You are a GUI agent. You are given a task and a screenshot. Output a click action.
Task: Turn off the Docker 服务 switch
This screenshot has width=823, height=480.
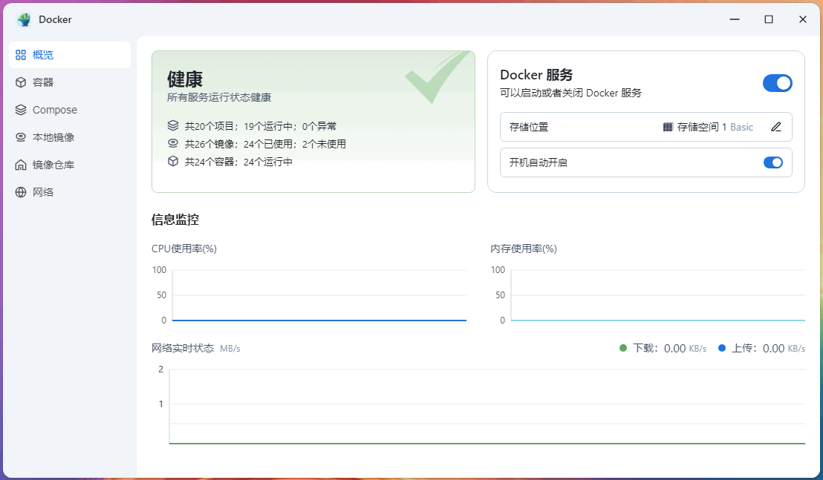(778, 83)
